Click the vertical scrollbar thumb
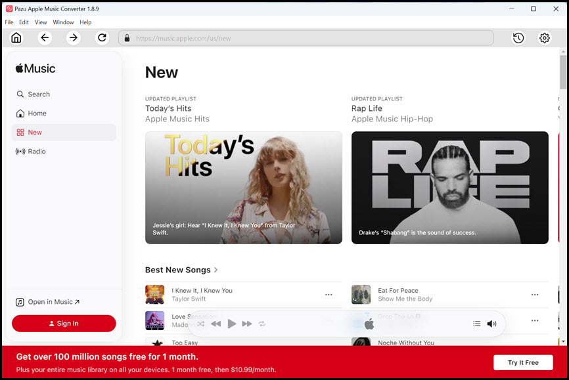Image resolution: width=569 pixels, height=380 pixels. [563, 72]
